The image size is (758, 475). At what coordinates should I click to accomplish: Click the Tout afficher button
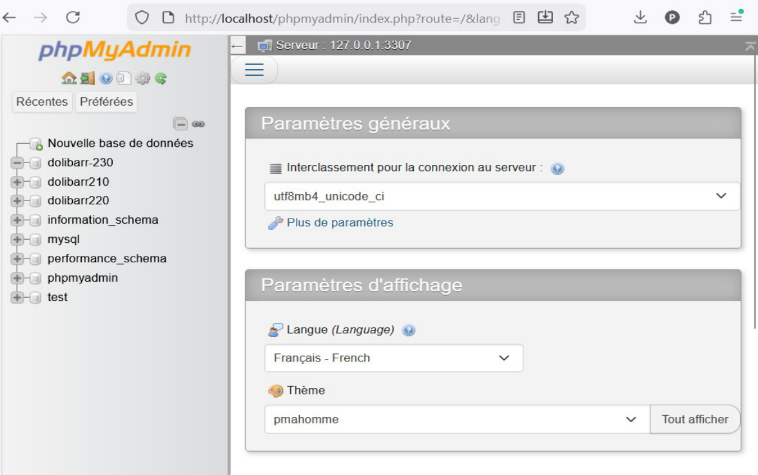point(695,420)
